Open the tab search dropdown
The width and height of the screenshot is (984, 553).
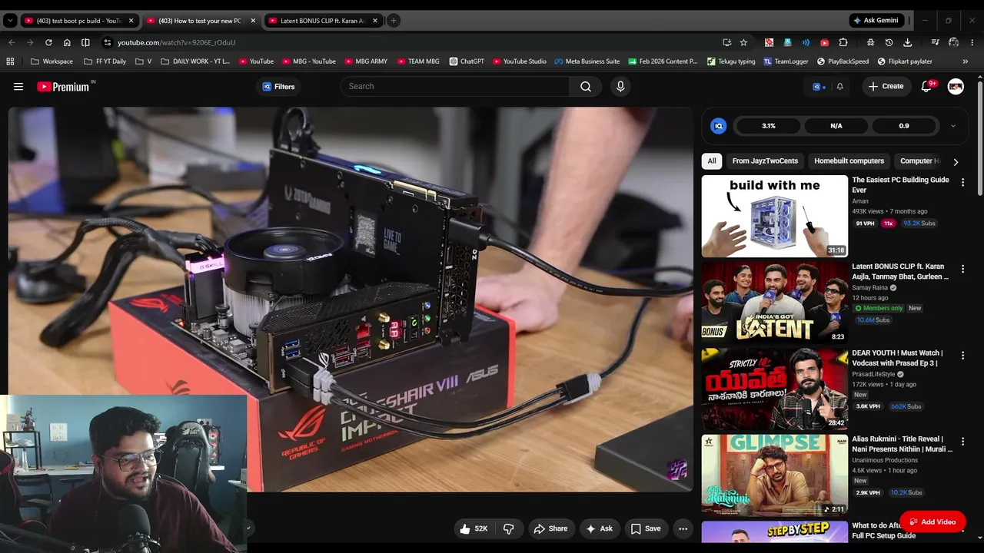tap(10, 21)
